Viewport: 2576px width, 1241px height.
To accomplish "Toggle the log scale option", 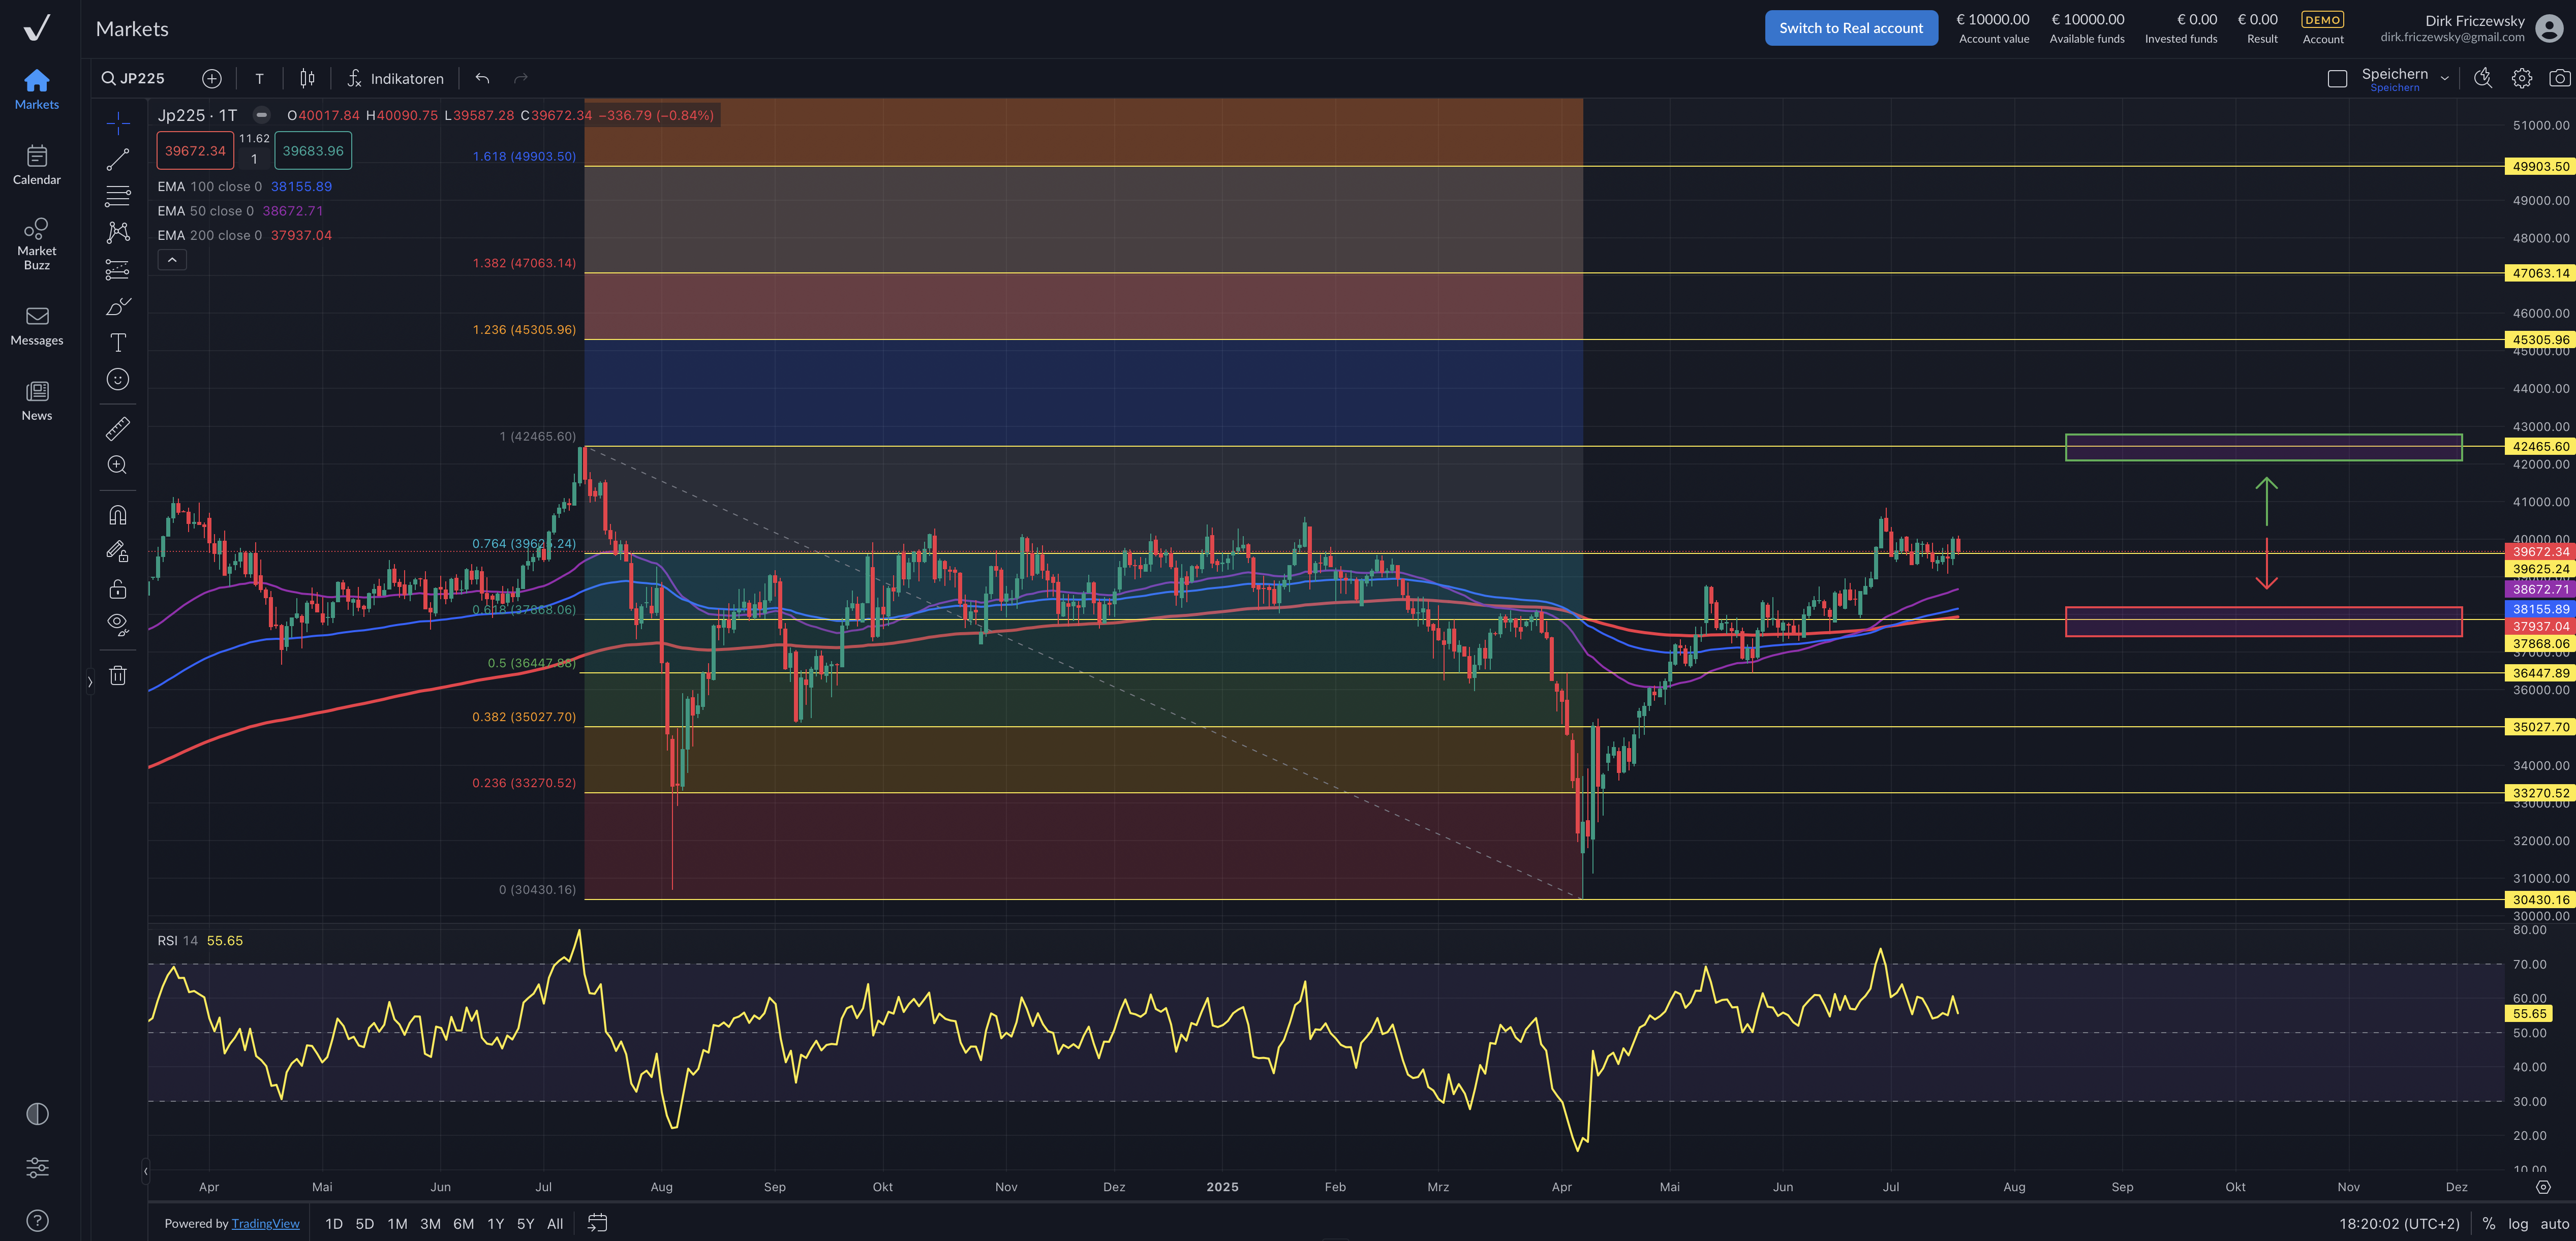I will [2518, 1224].
